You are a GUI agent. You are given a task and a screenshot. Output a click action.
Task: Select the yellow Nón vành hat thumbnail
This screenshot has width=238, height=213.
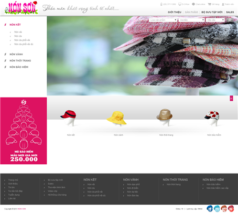click(x=116, y=118)
